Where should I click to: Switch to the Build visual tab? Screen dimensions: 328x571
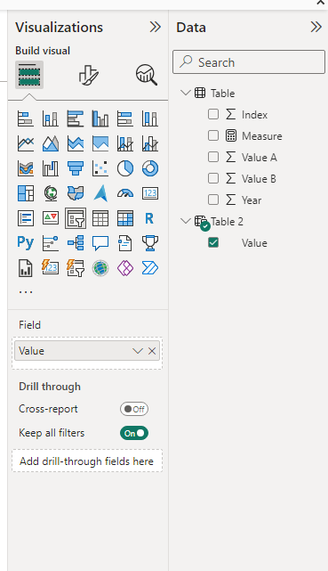pos(29,75)
